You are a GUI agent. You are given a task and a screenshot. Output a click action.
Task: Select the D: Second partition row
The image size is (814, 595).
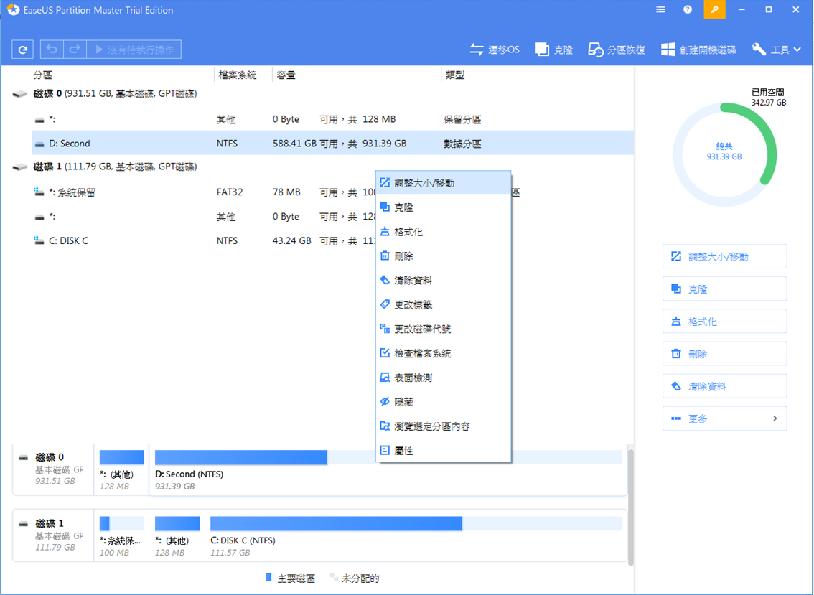coord(332,144)
